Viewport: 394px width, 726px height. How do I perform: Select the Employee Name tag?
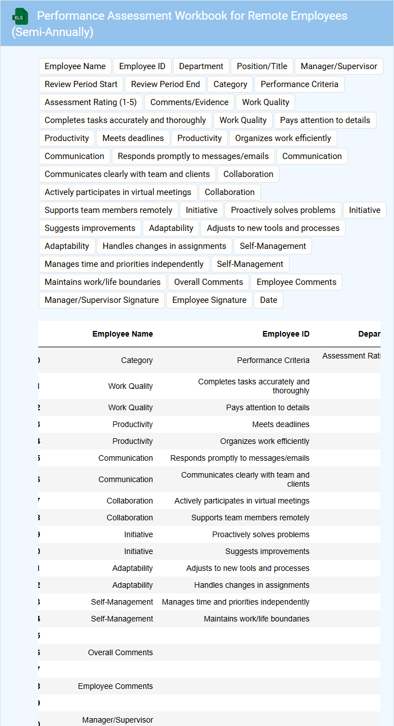point(75,66)
